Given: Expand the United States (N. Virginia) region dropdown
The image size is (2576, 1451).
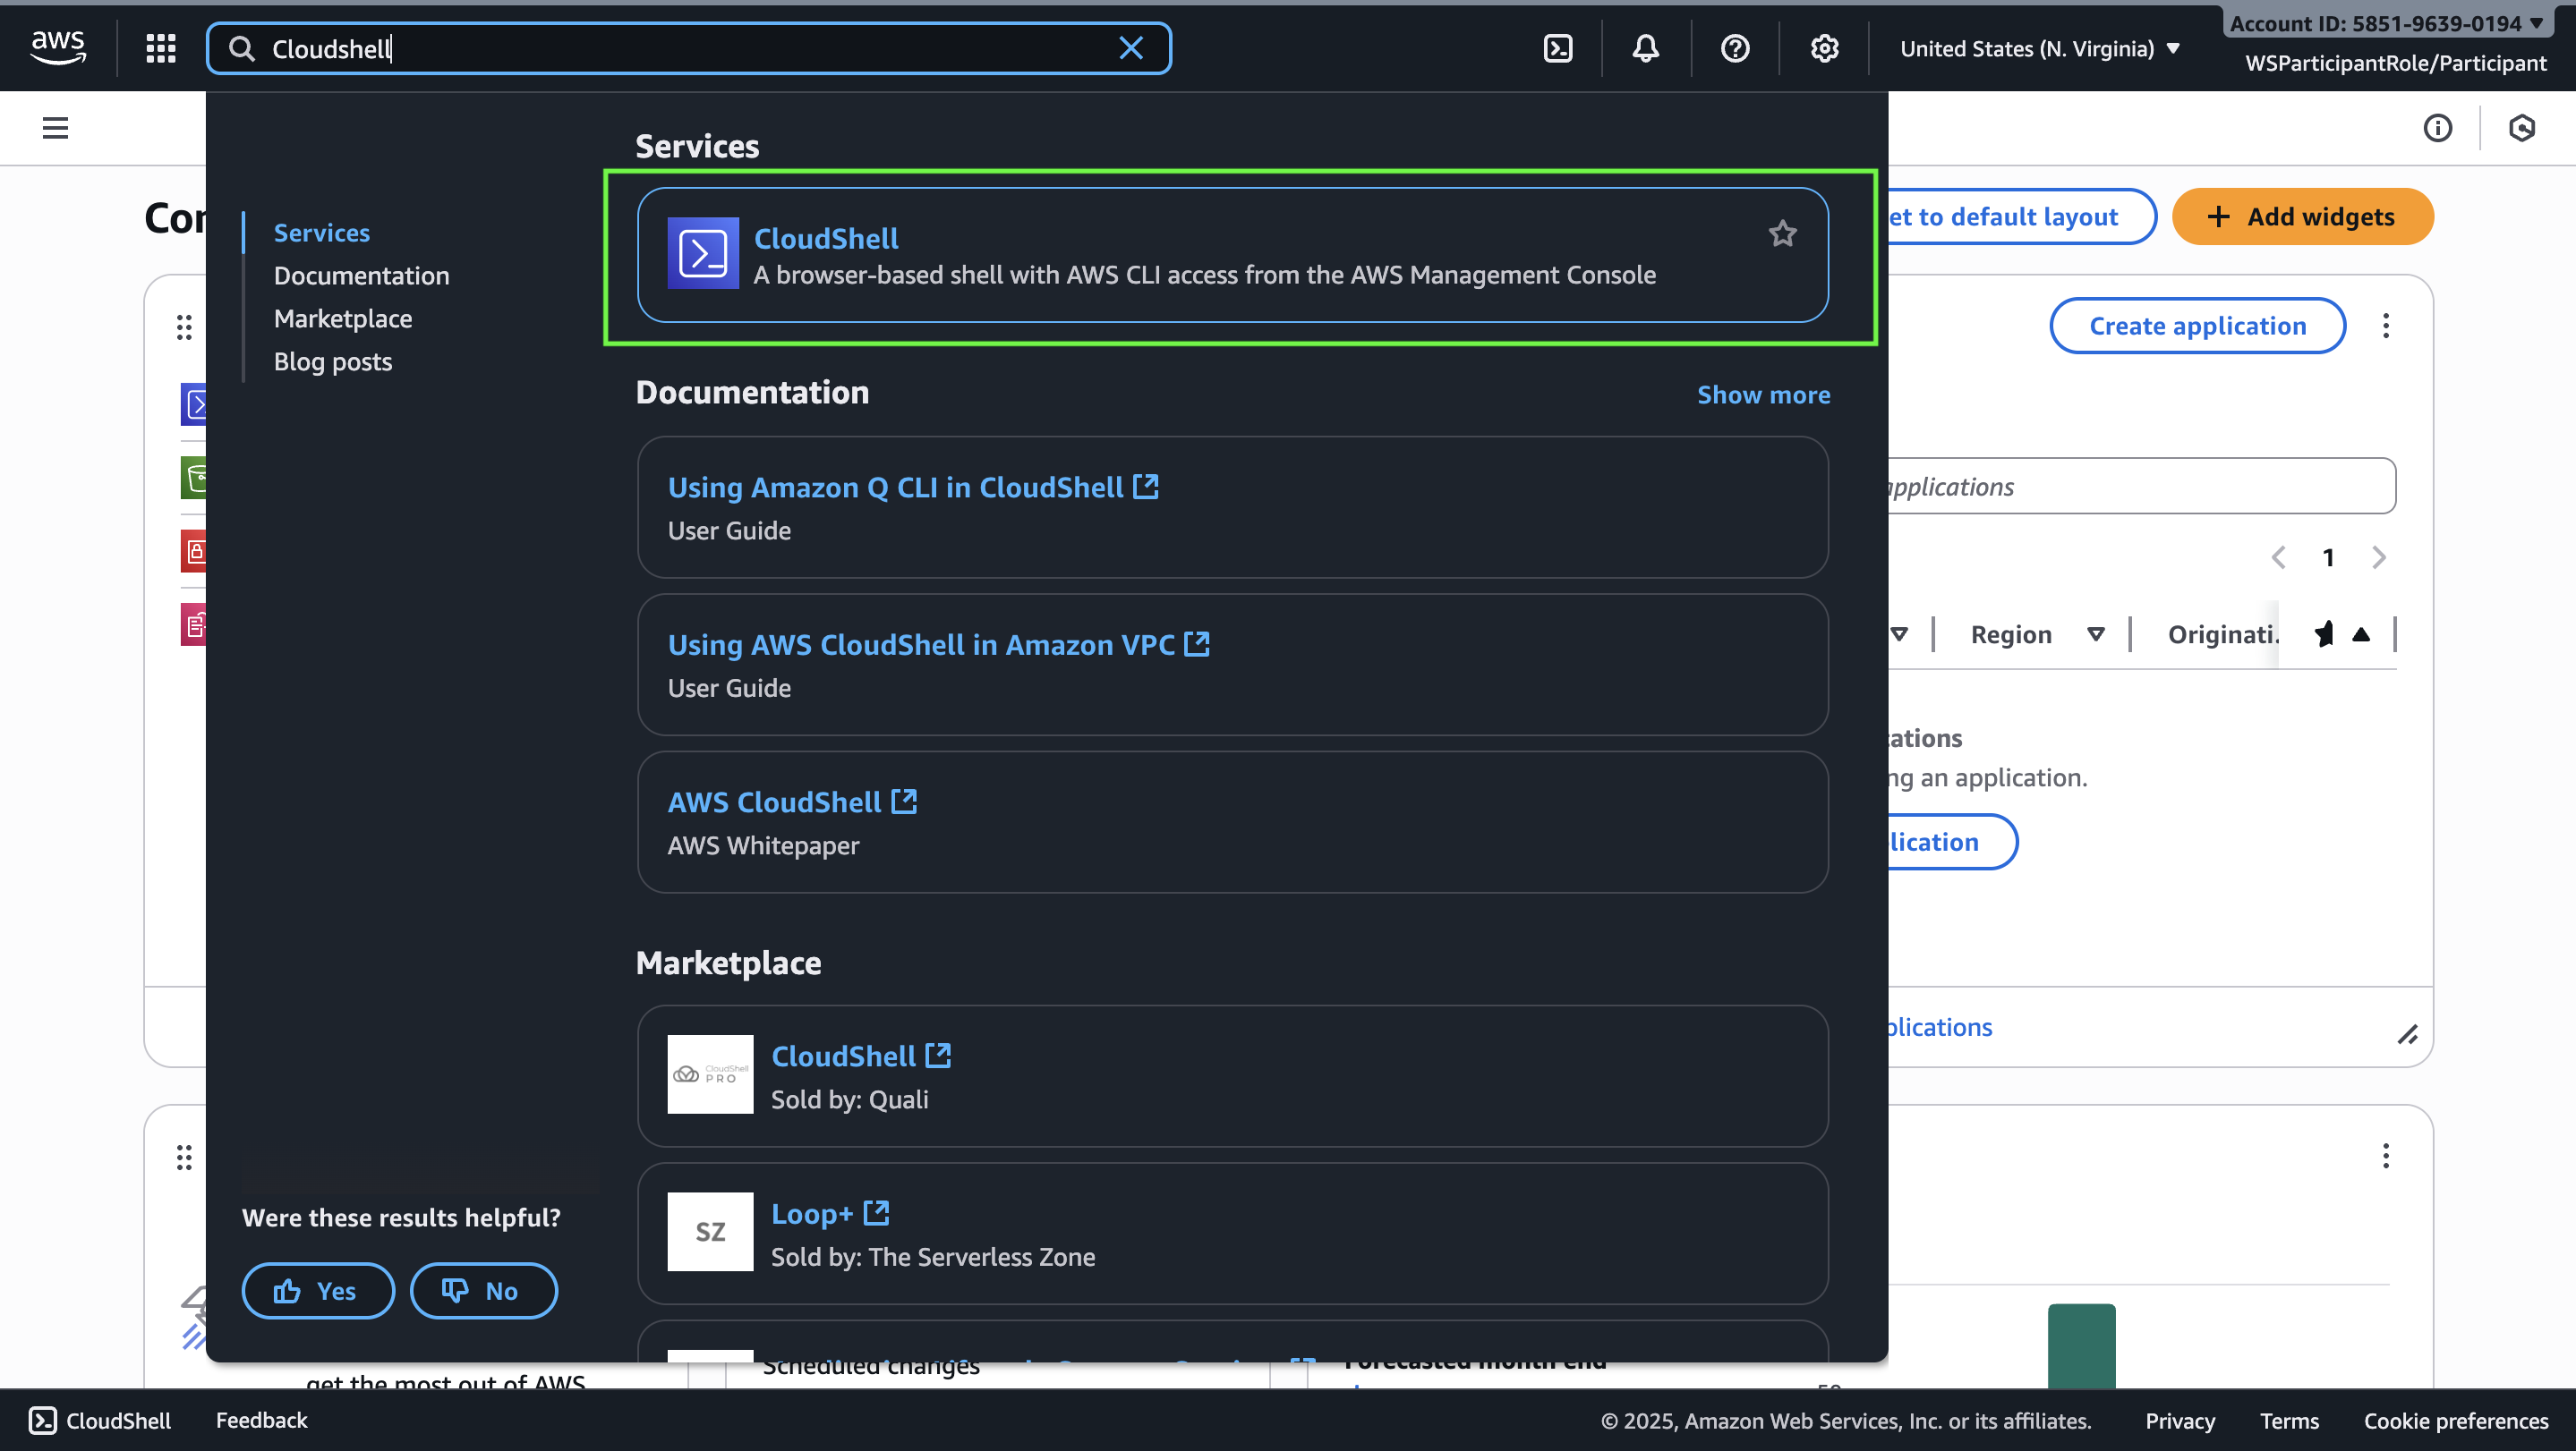Looking at the screenshot, I should click(2039, 48).
